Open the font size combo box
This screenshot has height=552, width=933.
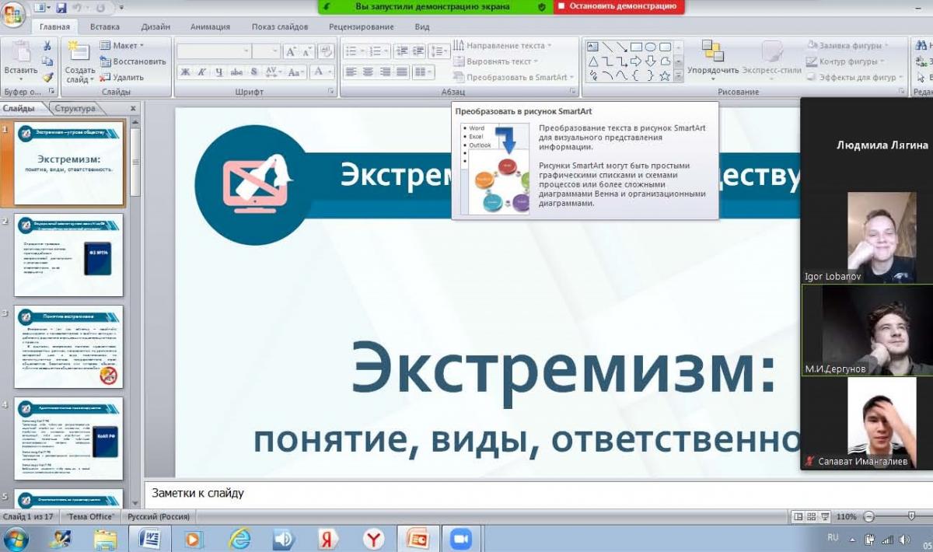[x=266, y=52]
